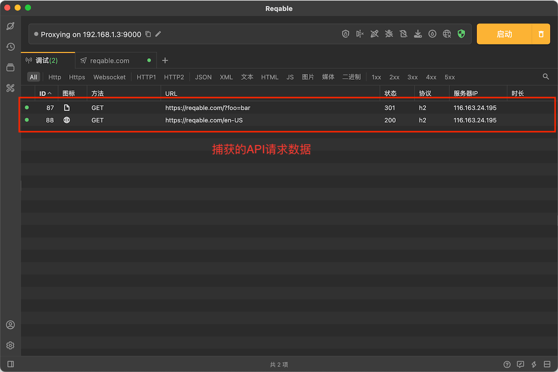This screenshot has height=372, width=558.
Task: Toggle the layout panel icon in status bar
Action: (x=547, y=364)
